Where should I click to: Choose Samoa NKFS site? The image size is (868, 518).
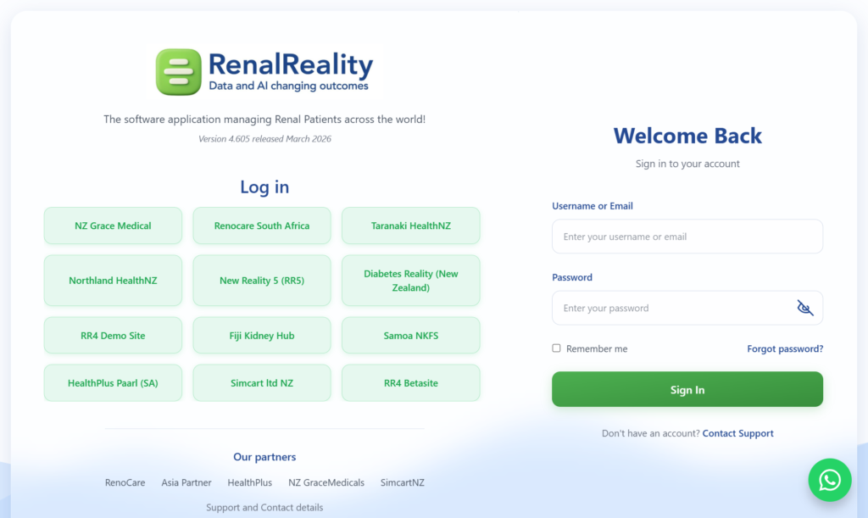(x=410, y=336)
